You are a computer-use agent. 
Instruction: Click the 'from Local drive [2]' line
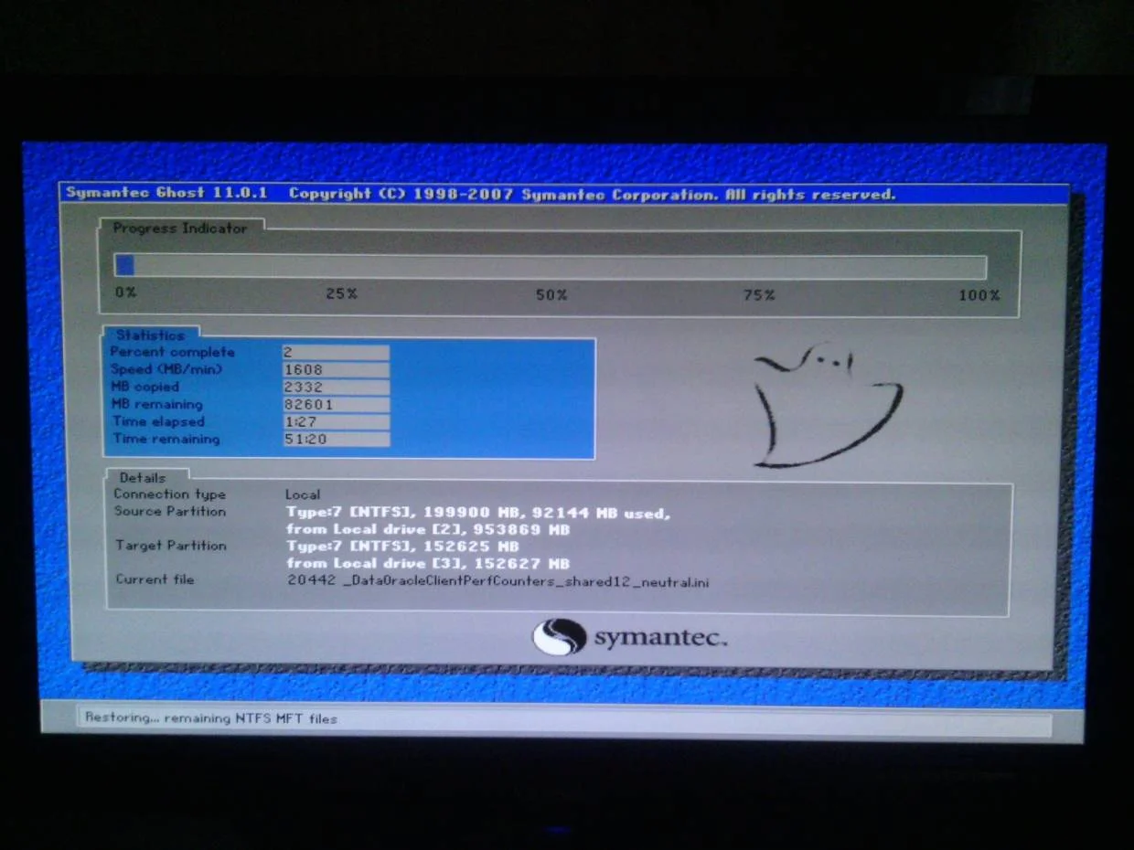(428, 530)
